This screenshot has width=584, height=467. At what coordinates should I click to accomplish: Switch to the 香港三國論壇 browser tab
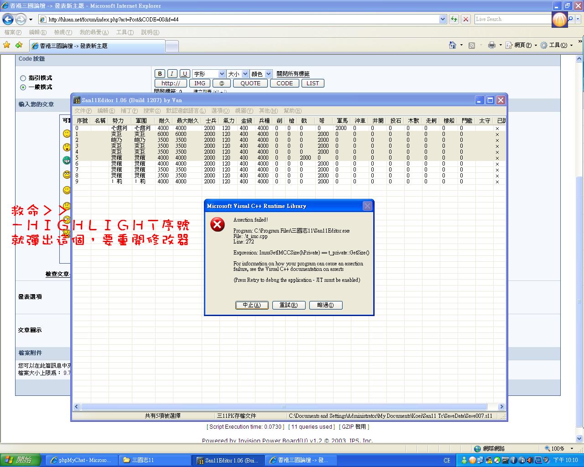pyautogui.click(x=97, y=46)
